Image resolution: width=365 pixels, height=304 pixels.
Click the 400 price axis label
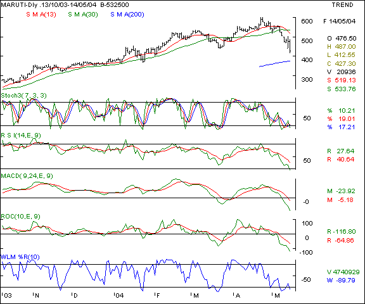(x=307, y=60)
